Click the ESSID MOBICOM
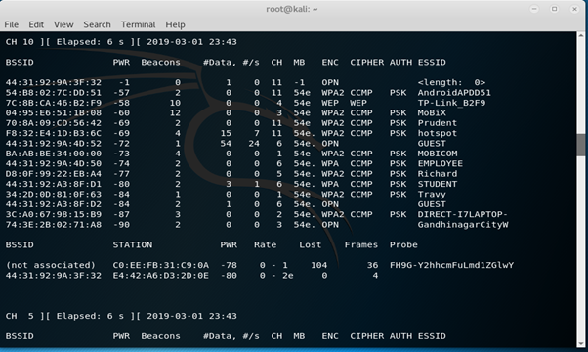588x352 pixels. (x=438, y=154)
